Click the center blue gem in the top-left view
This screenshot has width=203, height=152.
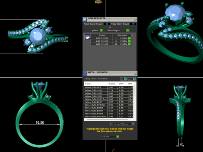[38, 36]
